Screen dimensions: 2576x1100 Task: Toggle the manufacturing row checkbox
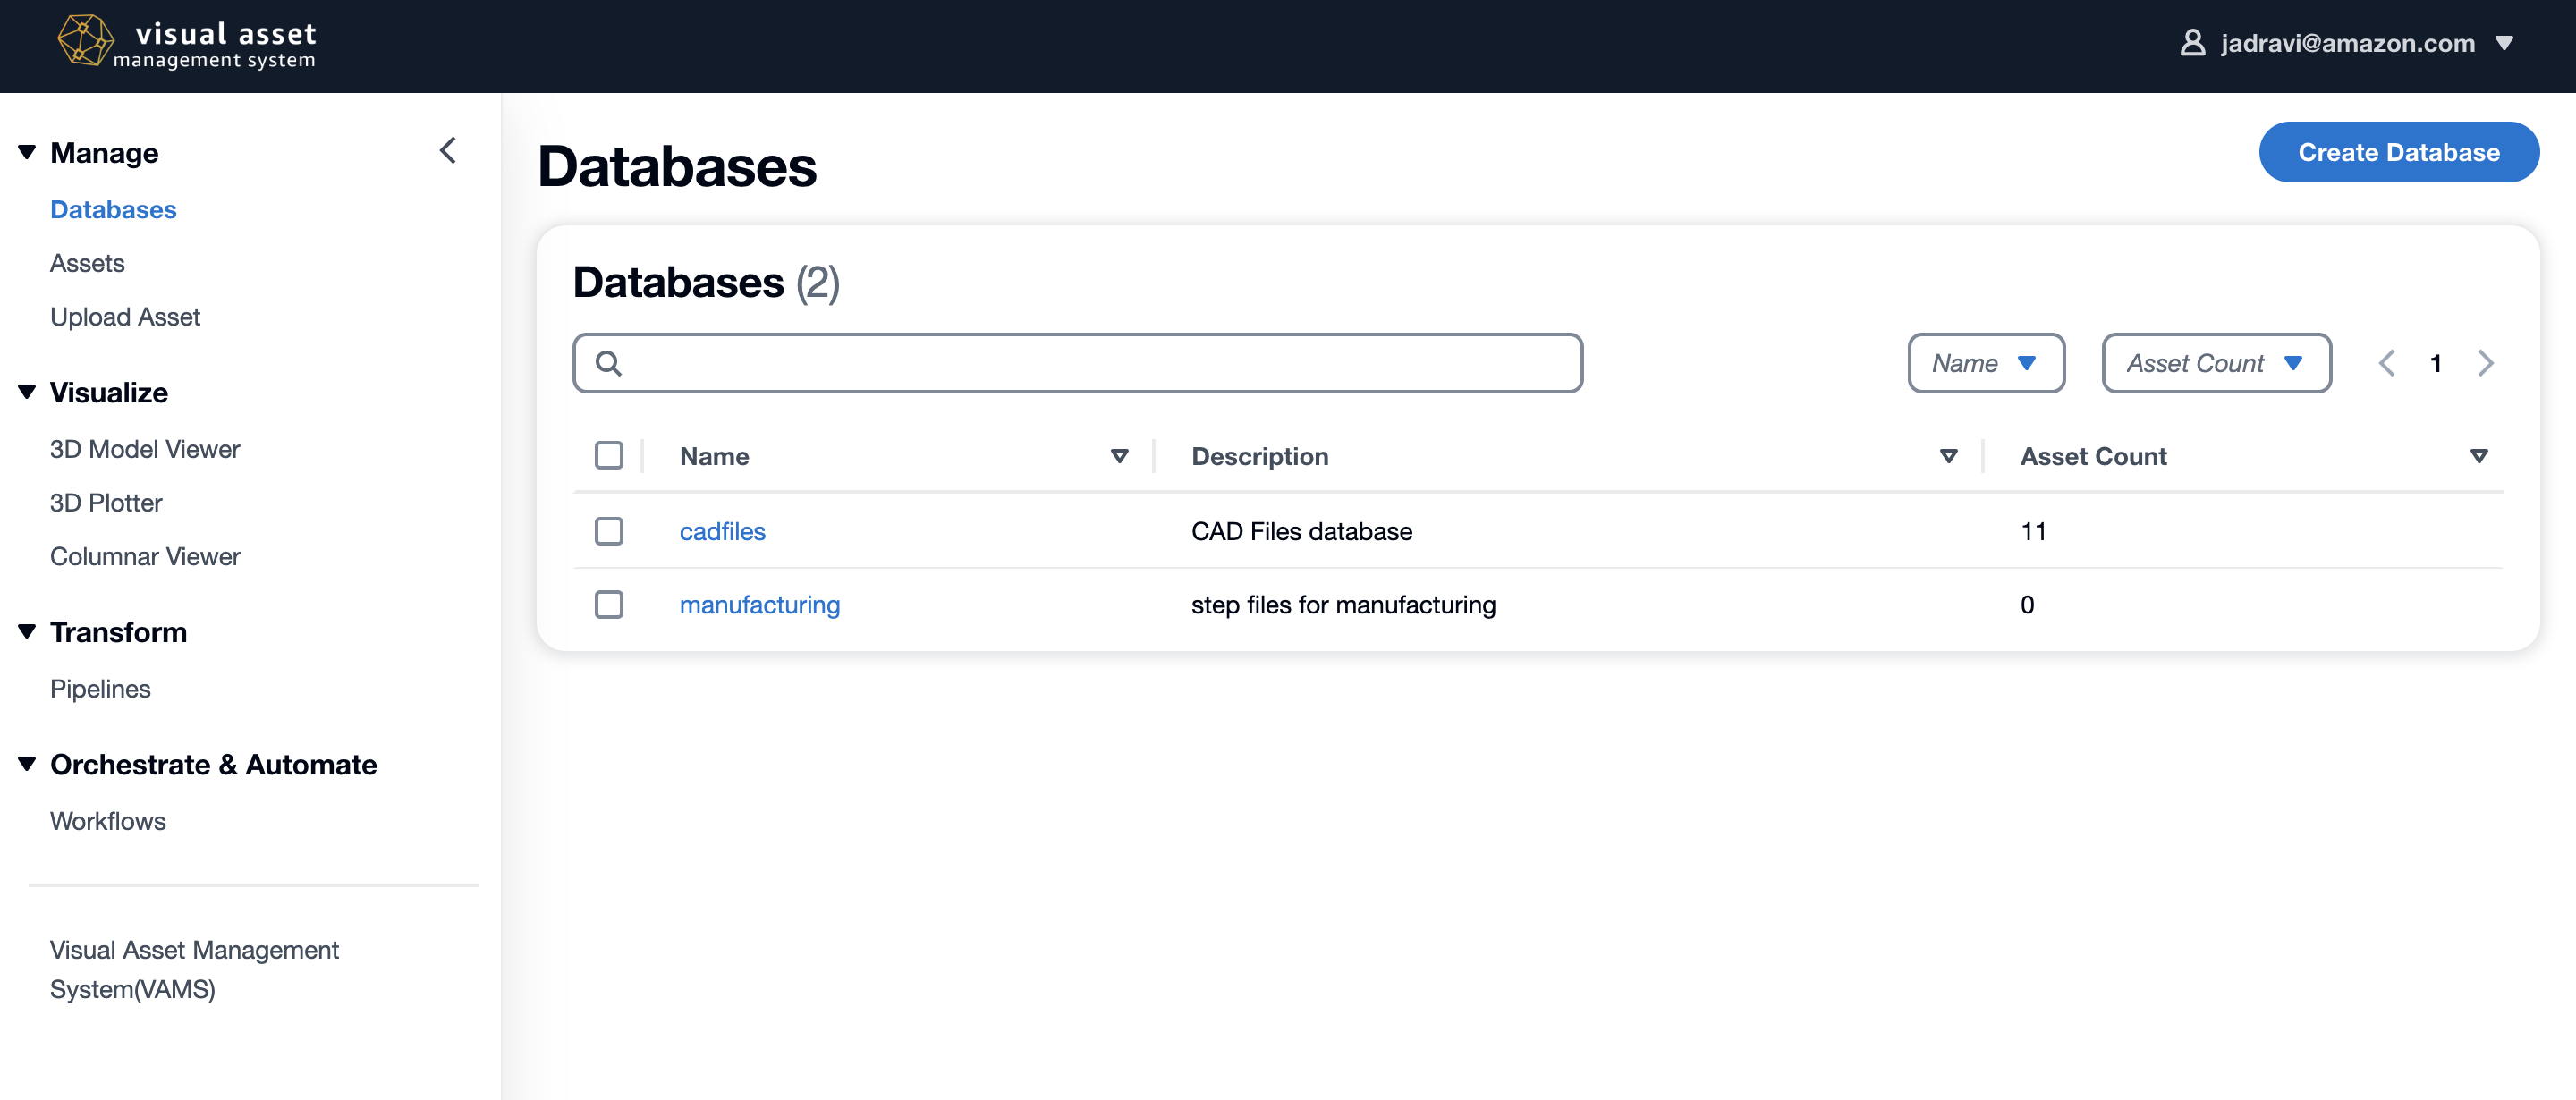pyautogui.click(x=609, y=605)
